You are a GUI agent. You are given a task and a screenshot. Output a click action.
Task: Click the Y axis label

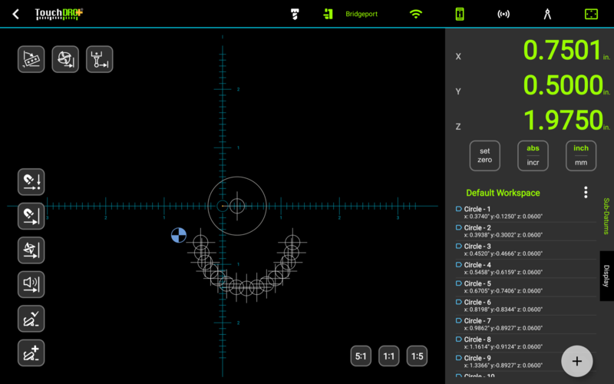tap(458, 91)
